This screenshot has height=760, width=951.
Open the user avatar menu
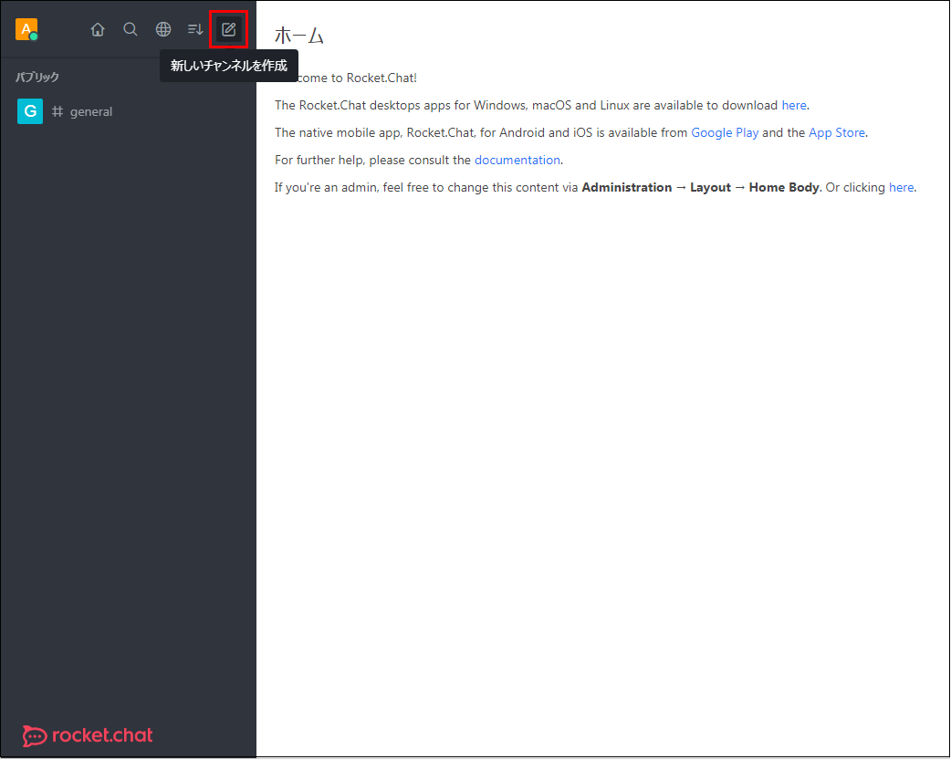(x=26, y=29)
